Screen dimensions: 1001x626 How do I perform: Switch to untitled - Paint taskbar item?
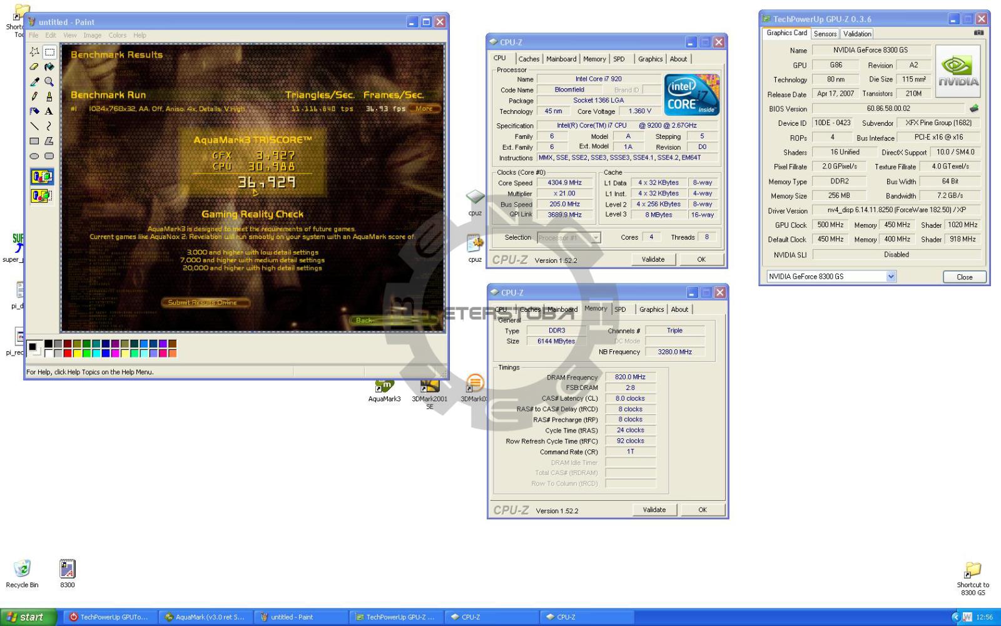(x=300, y=617)
